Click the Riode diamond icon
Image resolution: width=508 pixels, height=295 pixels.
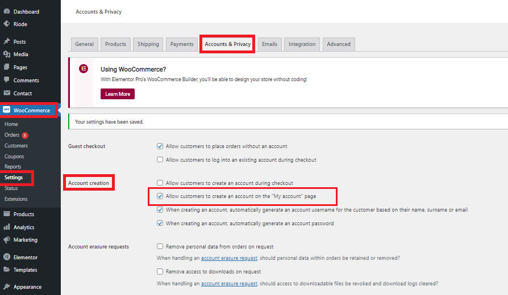click(x=6, y=24)
